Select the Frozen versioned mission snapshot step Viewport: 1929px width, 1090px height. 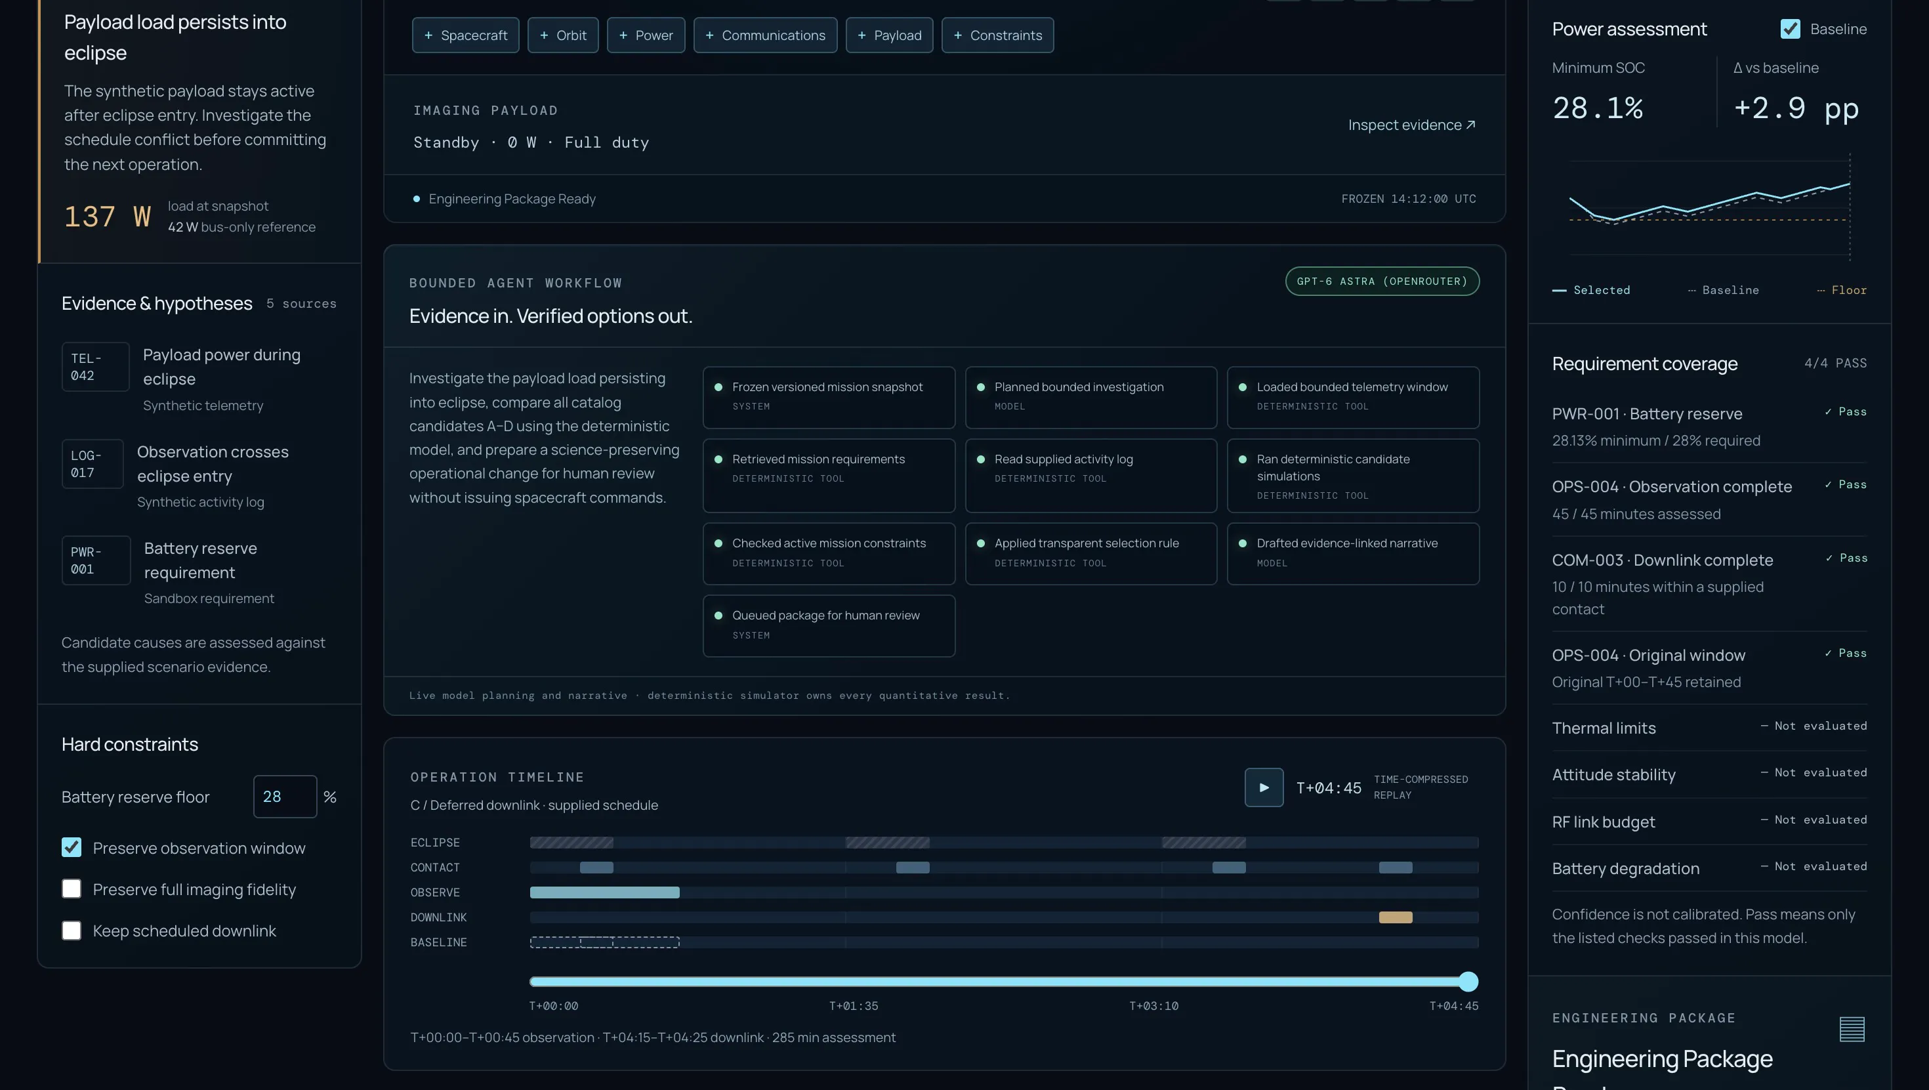tap(829, 397)
